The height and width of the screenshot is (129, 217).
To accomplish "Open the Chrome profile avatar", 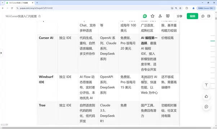I will click(194, 8).
